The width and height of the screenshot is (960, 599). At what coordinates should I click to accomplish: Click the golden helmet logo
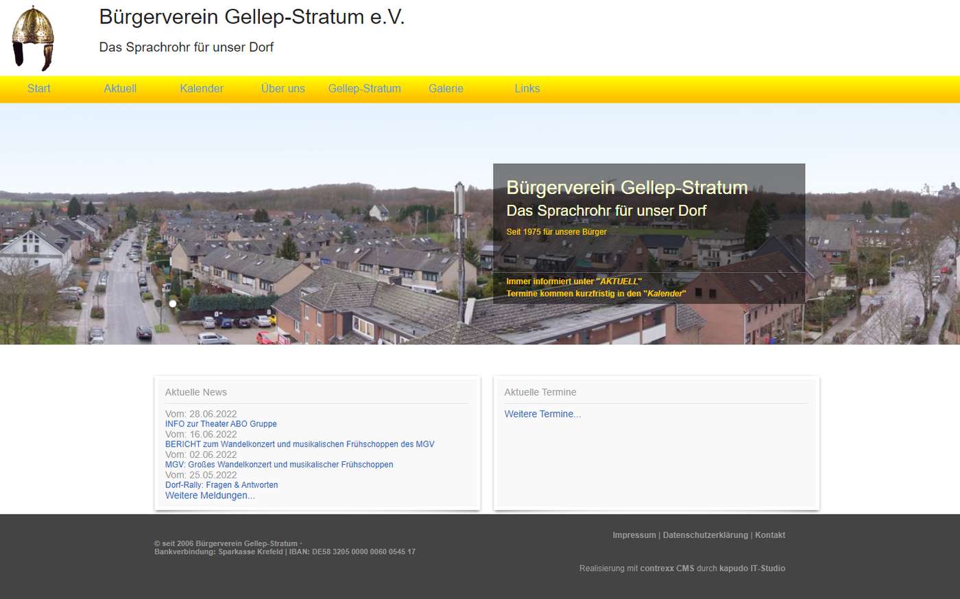tap(32, 38)
